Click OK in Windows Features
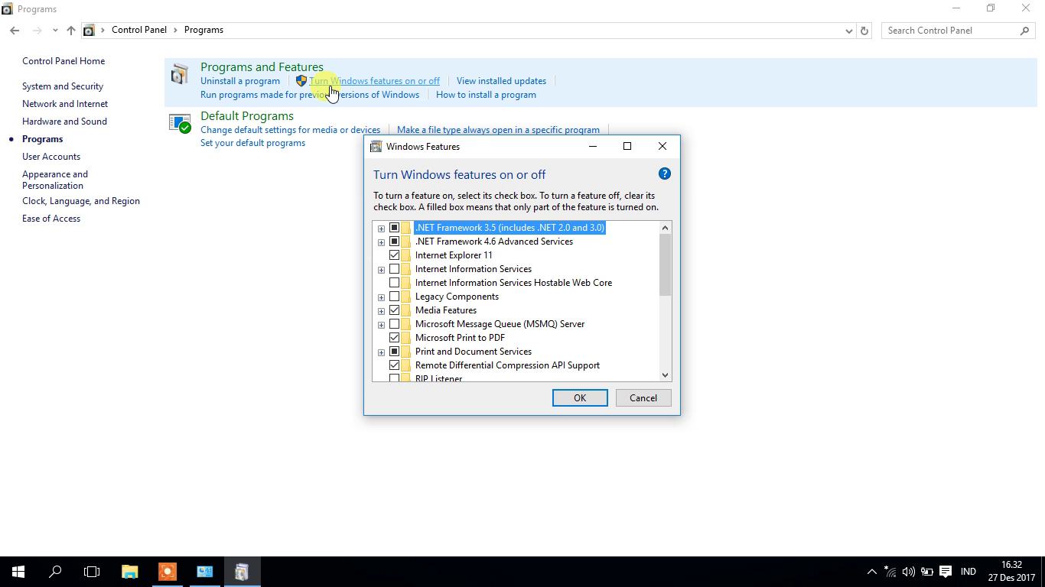The width and height of the screenshot is (1045, 587). coord(580,397)
